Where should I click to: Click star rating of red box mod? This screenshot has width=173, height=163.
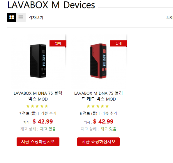click(98, 106)
